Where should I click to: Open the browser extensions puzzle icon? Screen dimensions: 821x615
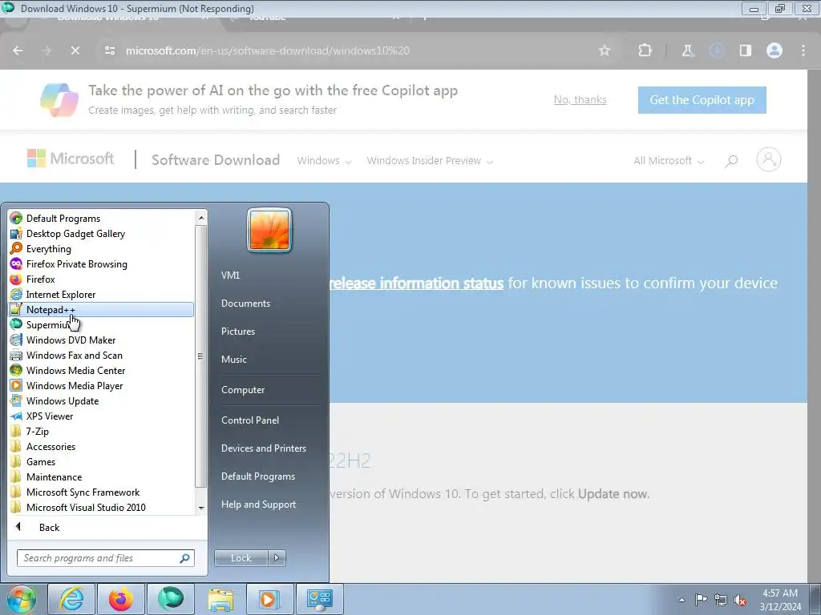(645, 50)
